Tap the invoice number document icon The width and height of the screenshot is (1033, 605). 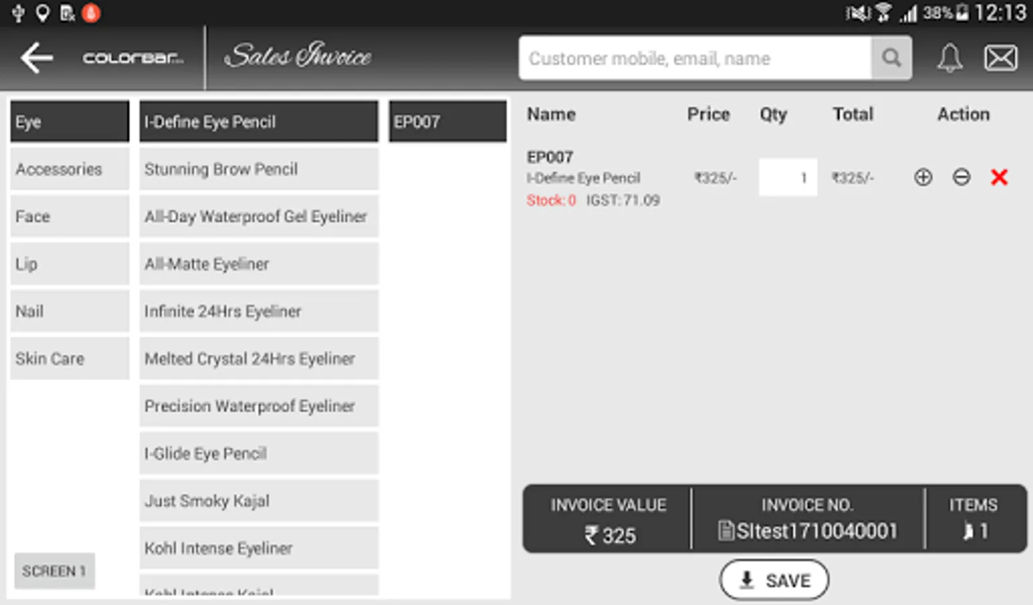click(x=726, y=531)
